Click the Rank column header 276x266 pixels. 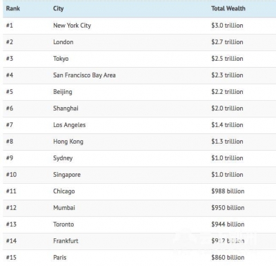click(13, 8)
